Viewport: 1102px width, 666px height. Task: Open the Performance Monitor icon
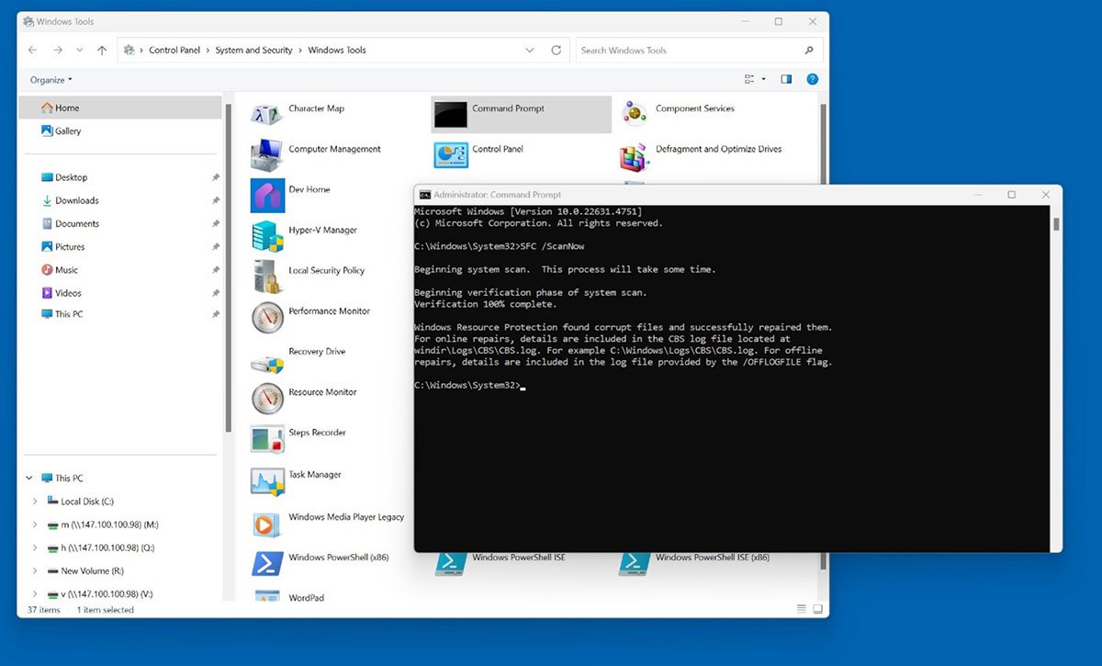266,317
